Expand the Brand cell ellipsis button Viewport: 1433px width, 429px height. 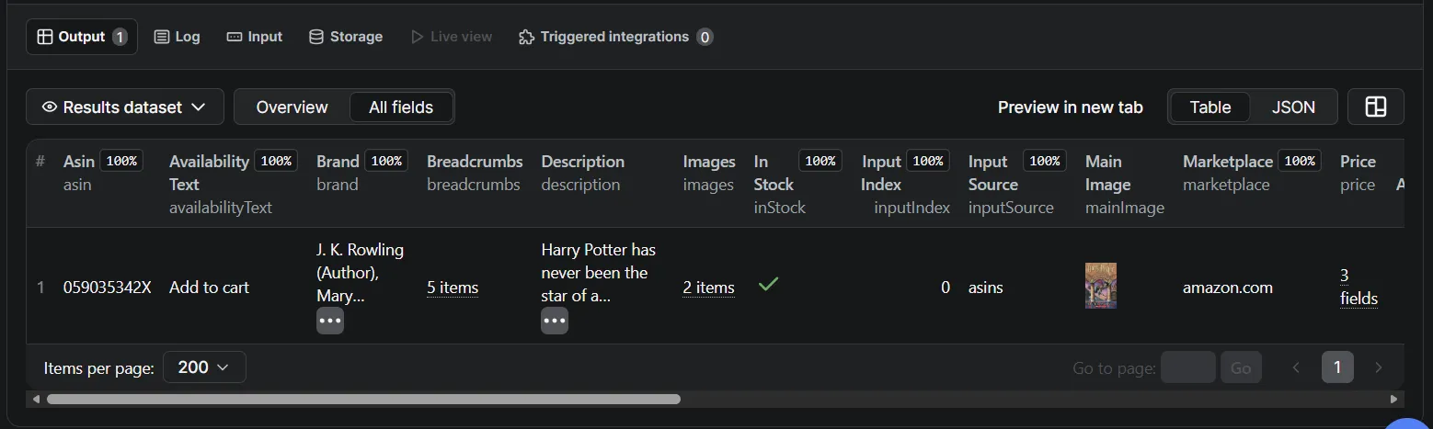(x=330, y=321)
